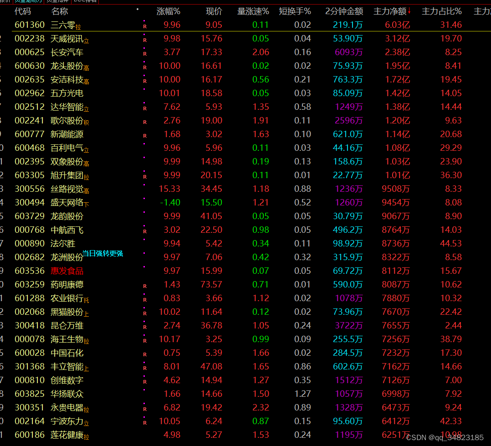Viewport: 491px width, 446px height.
Task: Sort by the 短换手% column header
Action: pyautogui.click(x=295, y=11)
